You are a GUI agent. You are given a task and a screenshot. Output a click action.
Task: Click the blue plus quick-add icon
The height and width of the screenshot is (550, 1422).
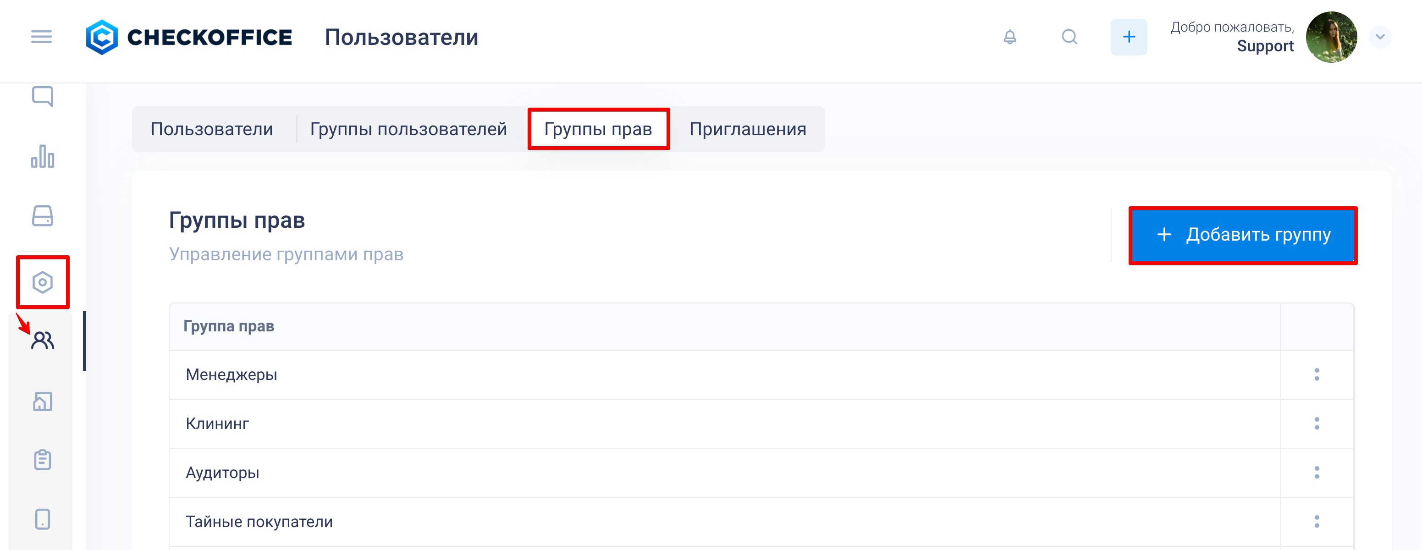tap(1128, 37)
